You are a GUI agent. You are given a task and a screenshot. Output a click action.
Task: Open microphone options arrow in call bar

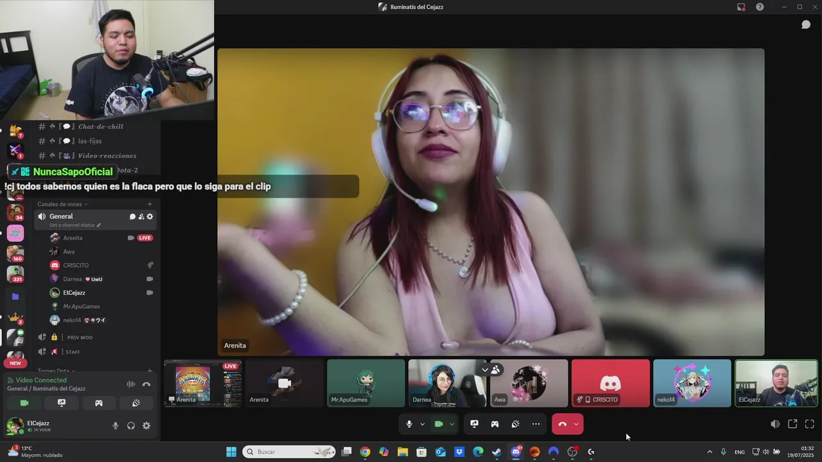[422, 424]
